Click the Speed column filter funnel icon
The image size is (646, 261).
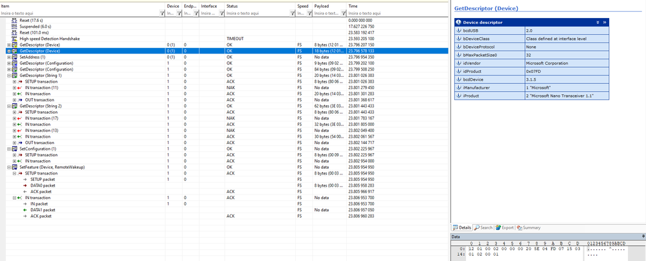click(309, 14)
